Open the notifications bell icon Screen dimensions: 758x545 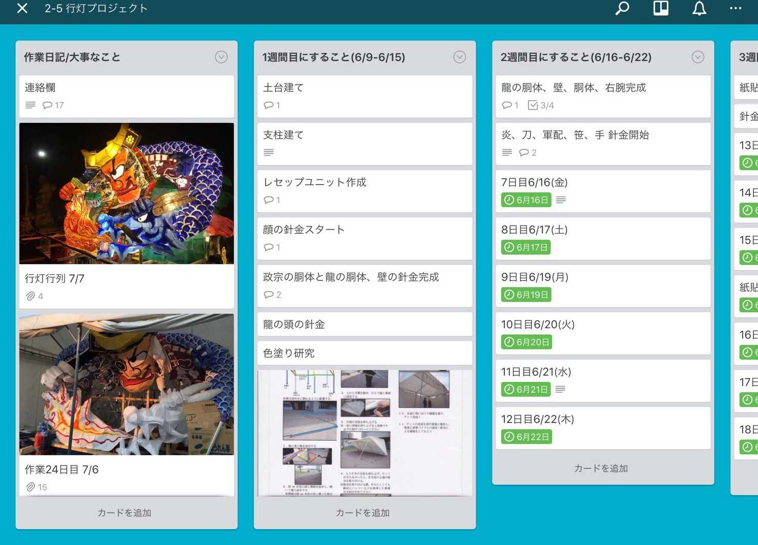[x=699, y=9]
